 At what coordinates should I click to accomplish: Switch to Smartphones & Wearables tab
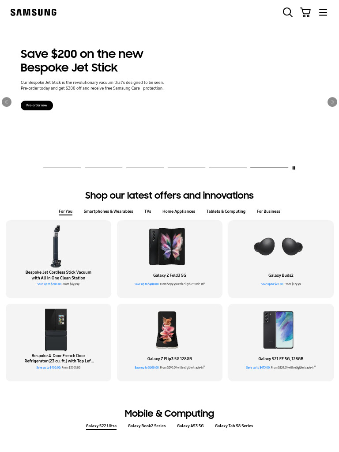pyautogui.click(x=109, y=211)
